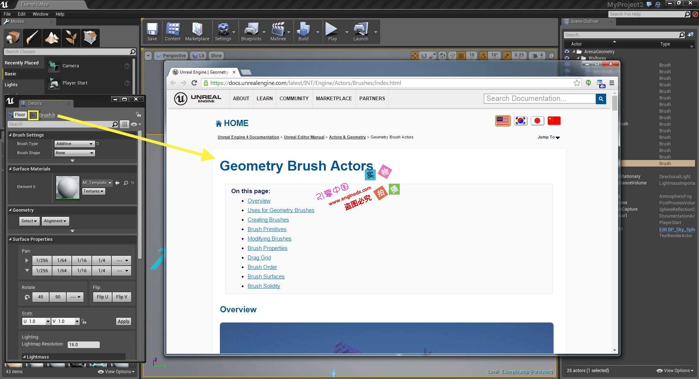Select the Paint mode brush icon
Image resolution: width=699 pixels, height=379 pixels.
[32, 38]
